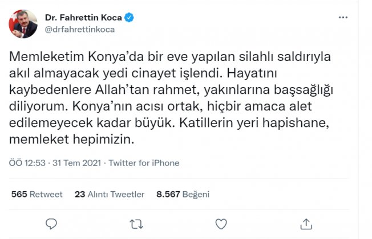View the 8.567 Beğeni list
Image resolution: width=372 pixels, height=239 pixels.
pyautogui.click(x=183, y=194)
